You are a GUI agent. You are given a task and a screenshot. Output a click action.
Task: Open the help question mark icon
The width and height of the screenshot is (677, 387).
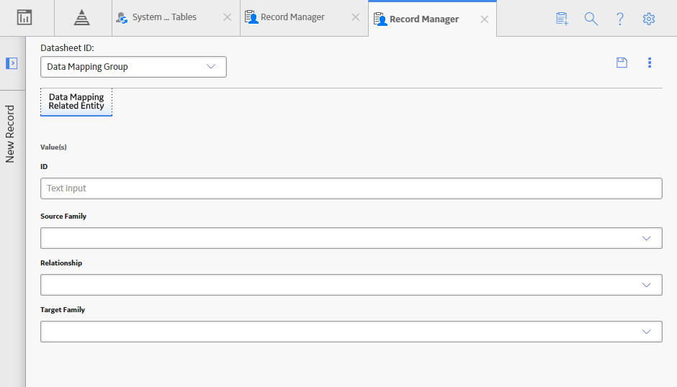click(x=620, y=19)
